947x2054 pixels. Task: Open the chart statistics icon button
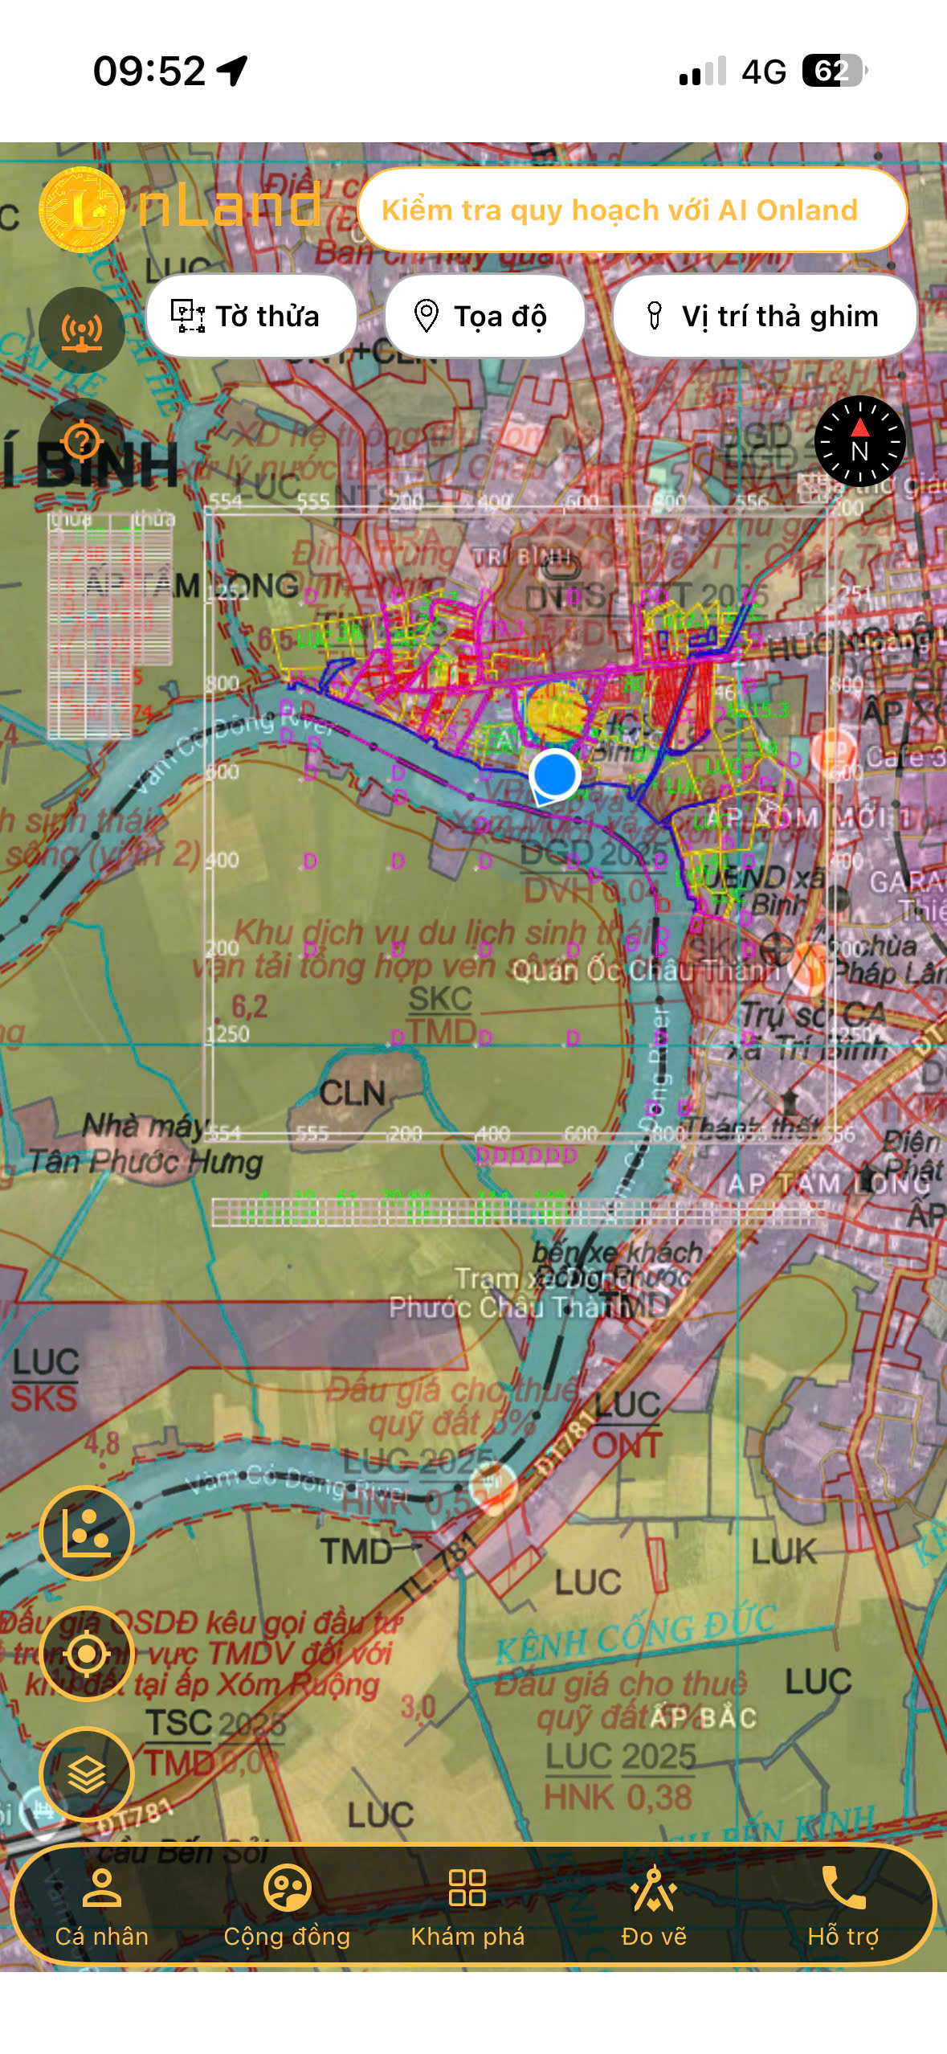click(87, 1533)
